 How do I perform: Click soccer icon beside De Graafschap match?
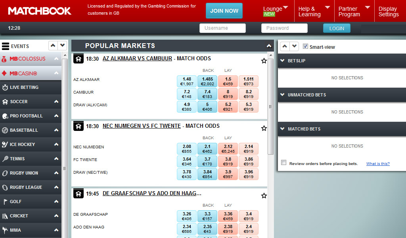tap(79, 194)
